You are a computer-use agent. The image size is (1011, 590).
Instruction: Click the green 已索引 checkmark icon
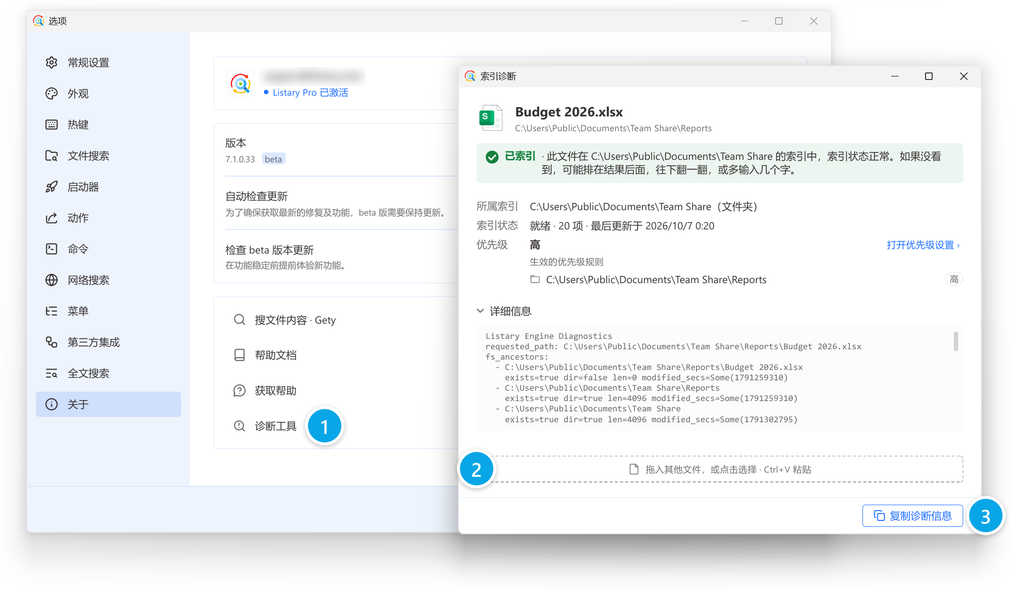[492, 157]
